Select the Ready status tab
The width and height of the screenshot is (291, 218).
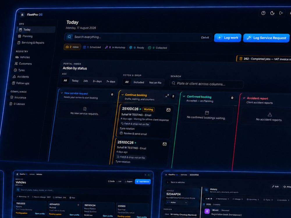click(x=136, y=48)
